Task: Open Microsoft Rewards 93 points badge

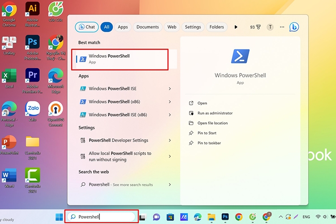Action: (x=255, y=27)
